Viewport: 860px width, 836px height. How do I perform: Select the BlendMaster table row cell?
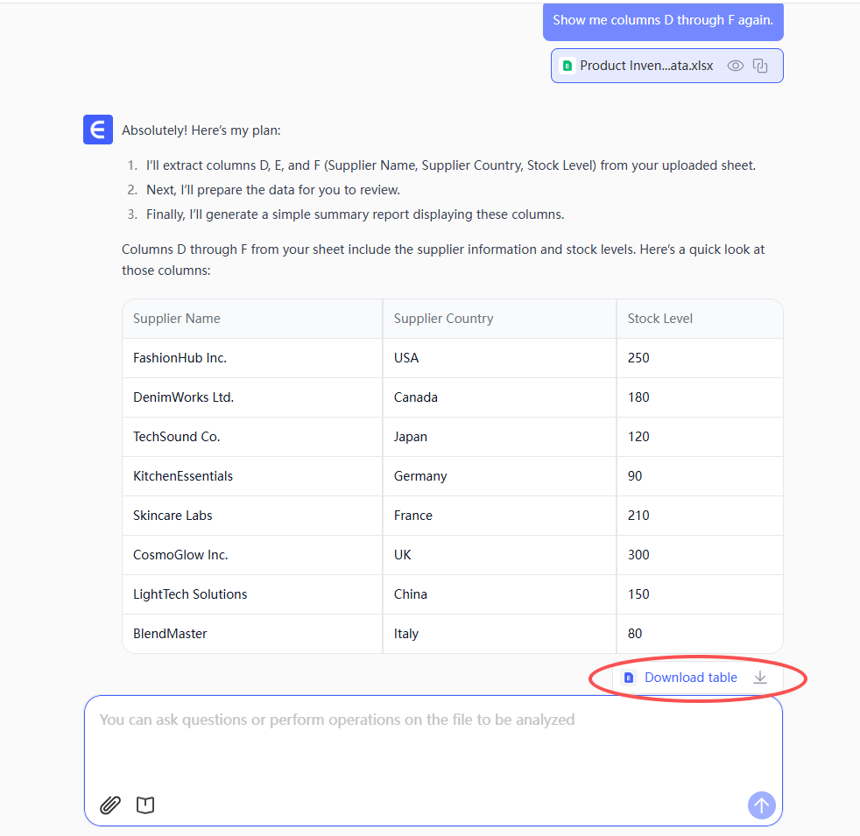pos(170,634)
